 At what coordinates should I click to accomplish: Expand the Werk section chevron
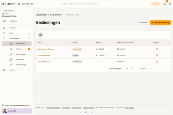tap(29, 33)
